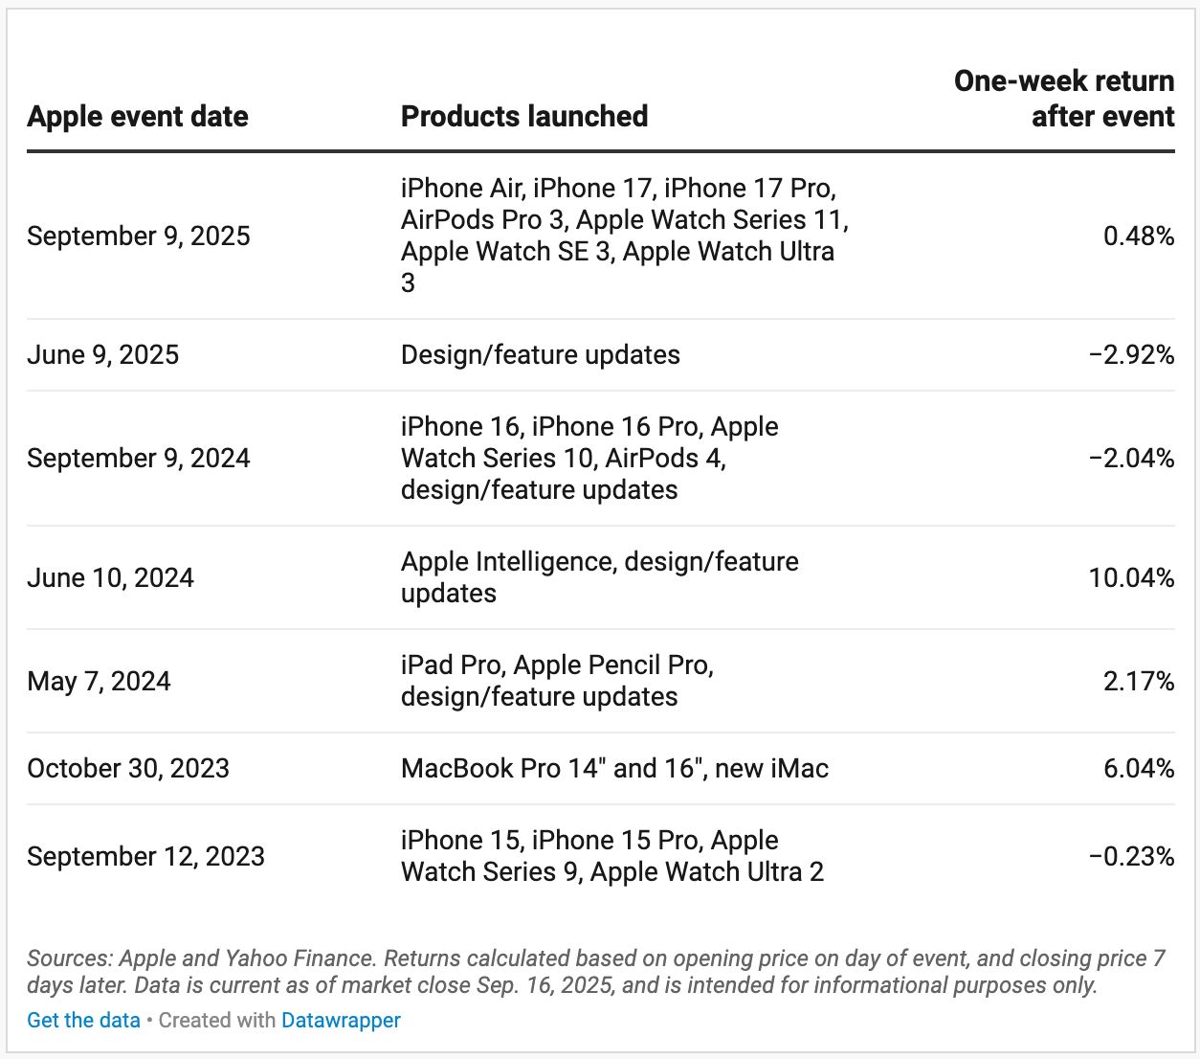Select the September 12, 2023 date cell

pyautogui.click(x=145, y=857)
